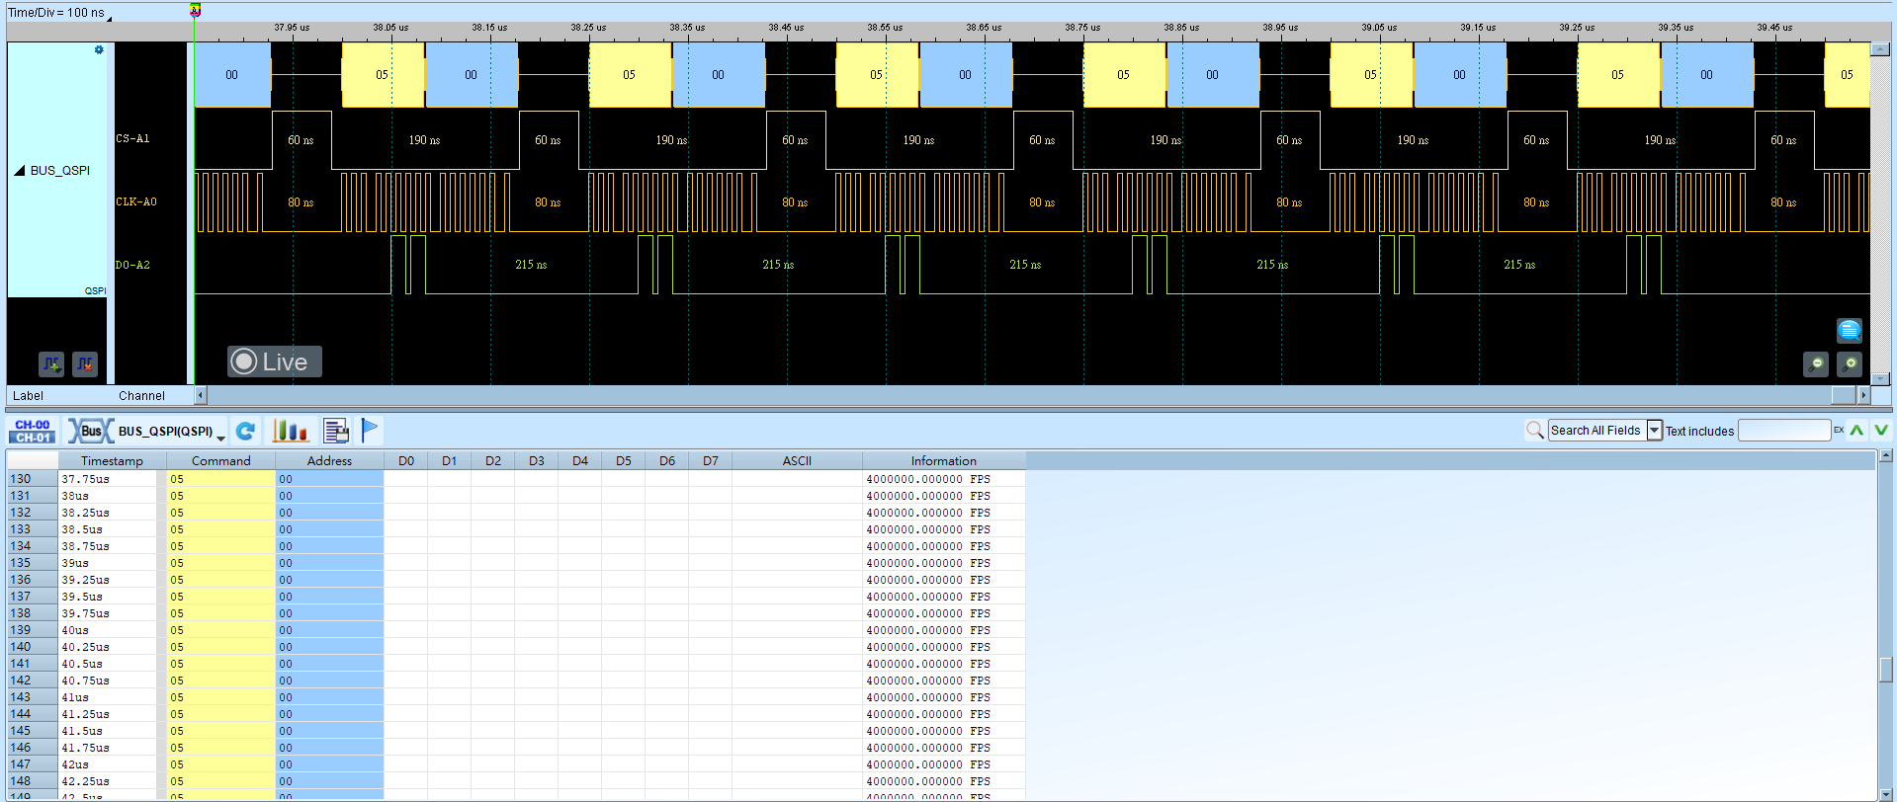
Task: Click the CS-A1 signal label
Action: click(x=132, y=138)
